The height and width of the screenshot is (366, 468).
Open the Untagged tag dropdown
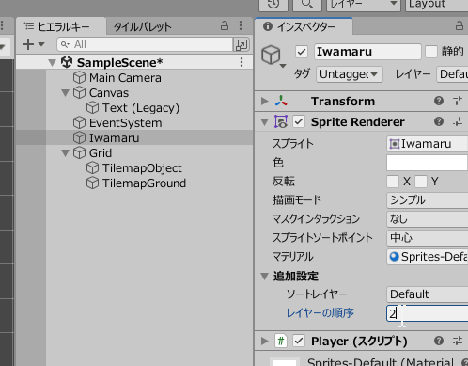click(x=350, y=74)
